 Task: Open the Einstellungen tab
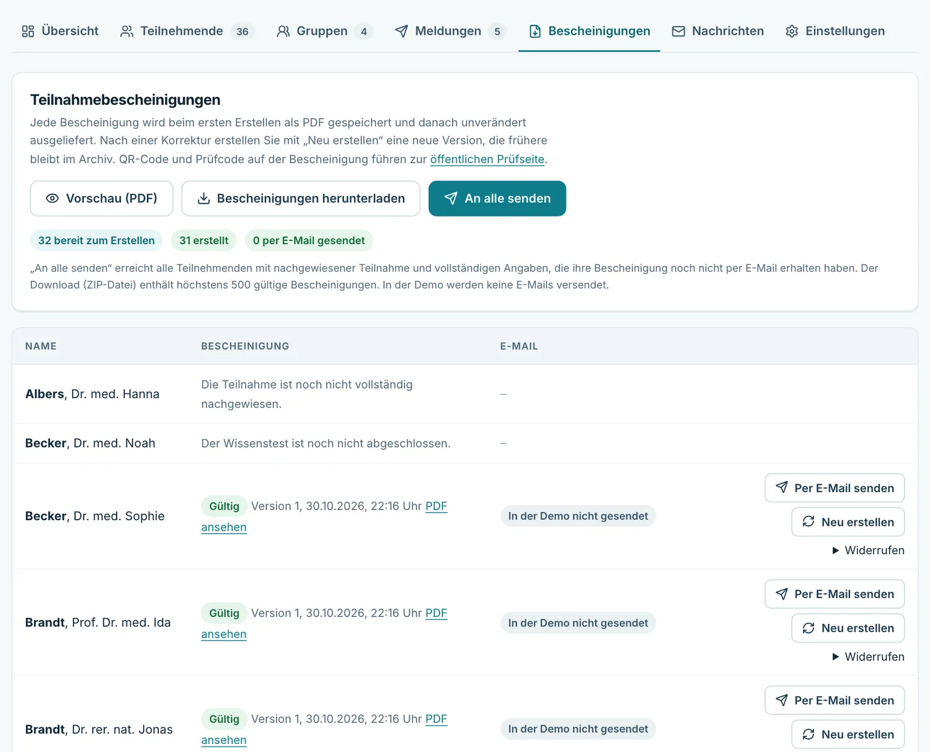(835, 31)
